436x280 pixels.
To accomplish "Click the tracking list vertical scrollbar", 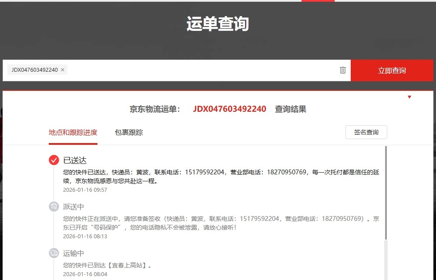I will click(386, 191).
